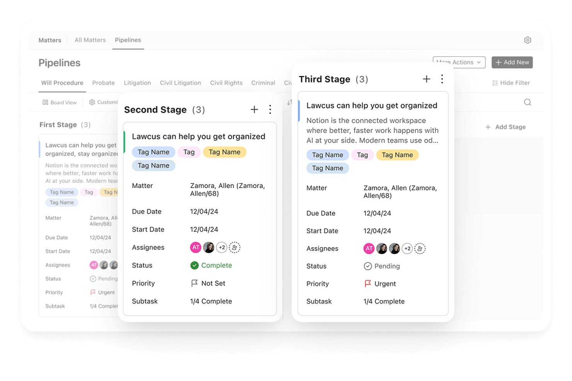Click yellow Tag Name on Second Stage card
This screenshot has height=381, width=572.
click(x=225, y=152)
